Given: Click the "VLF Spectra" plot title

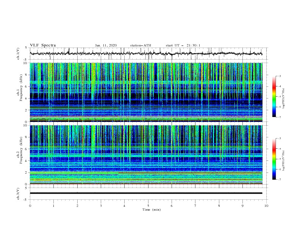Looking at the screenshot, I should pos(43,45).
